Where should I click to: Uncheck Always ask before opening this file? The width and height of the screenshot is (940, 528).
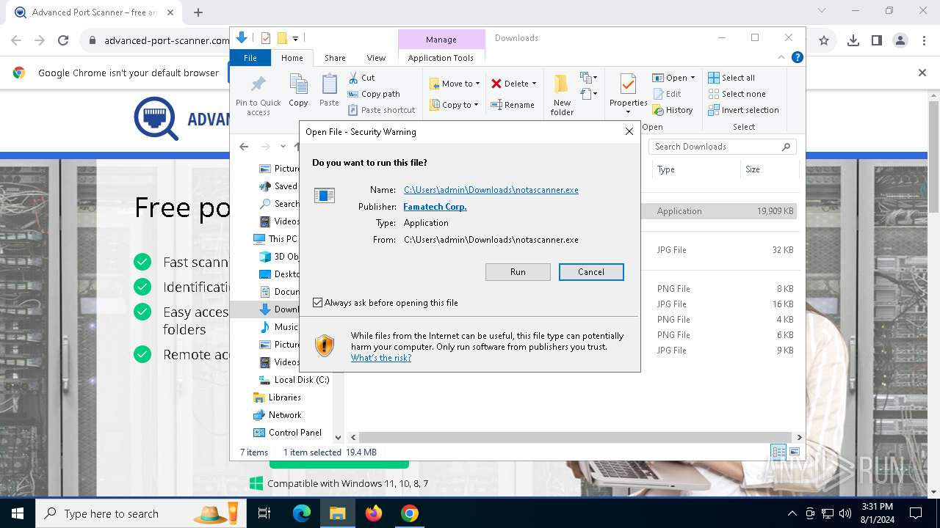[x=318, y=303]
